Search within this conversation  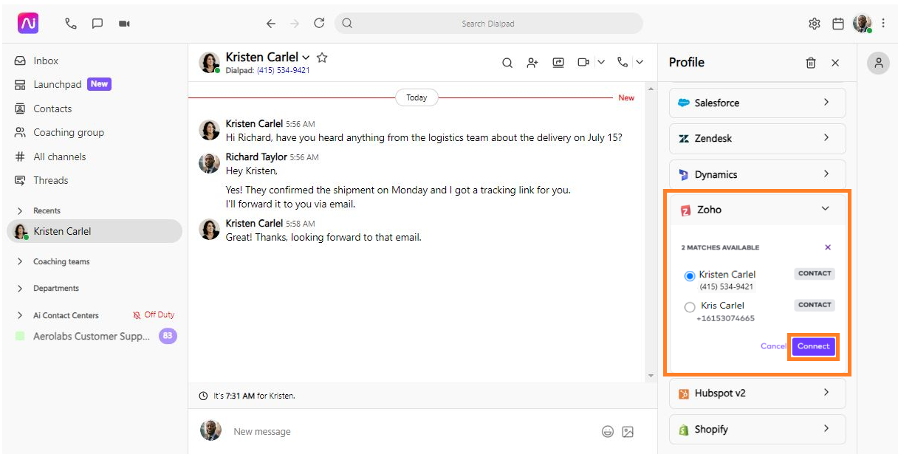[507, 63]
